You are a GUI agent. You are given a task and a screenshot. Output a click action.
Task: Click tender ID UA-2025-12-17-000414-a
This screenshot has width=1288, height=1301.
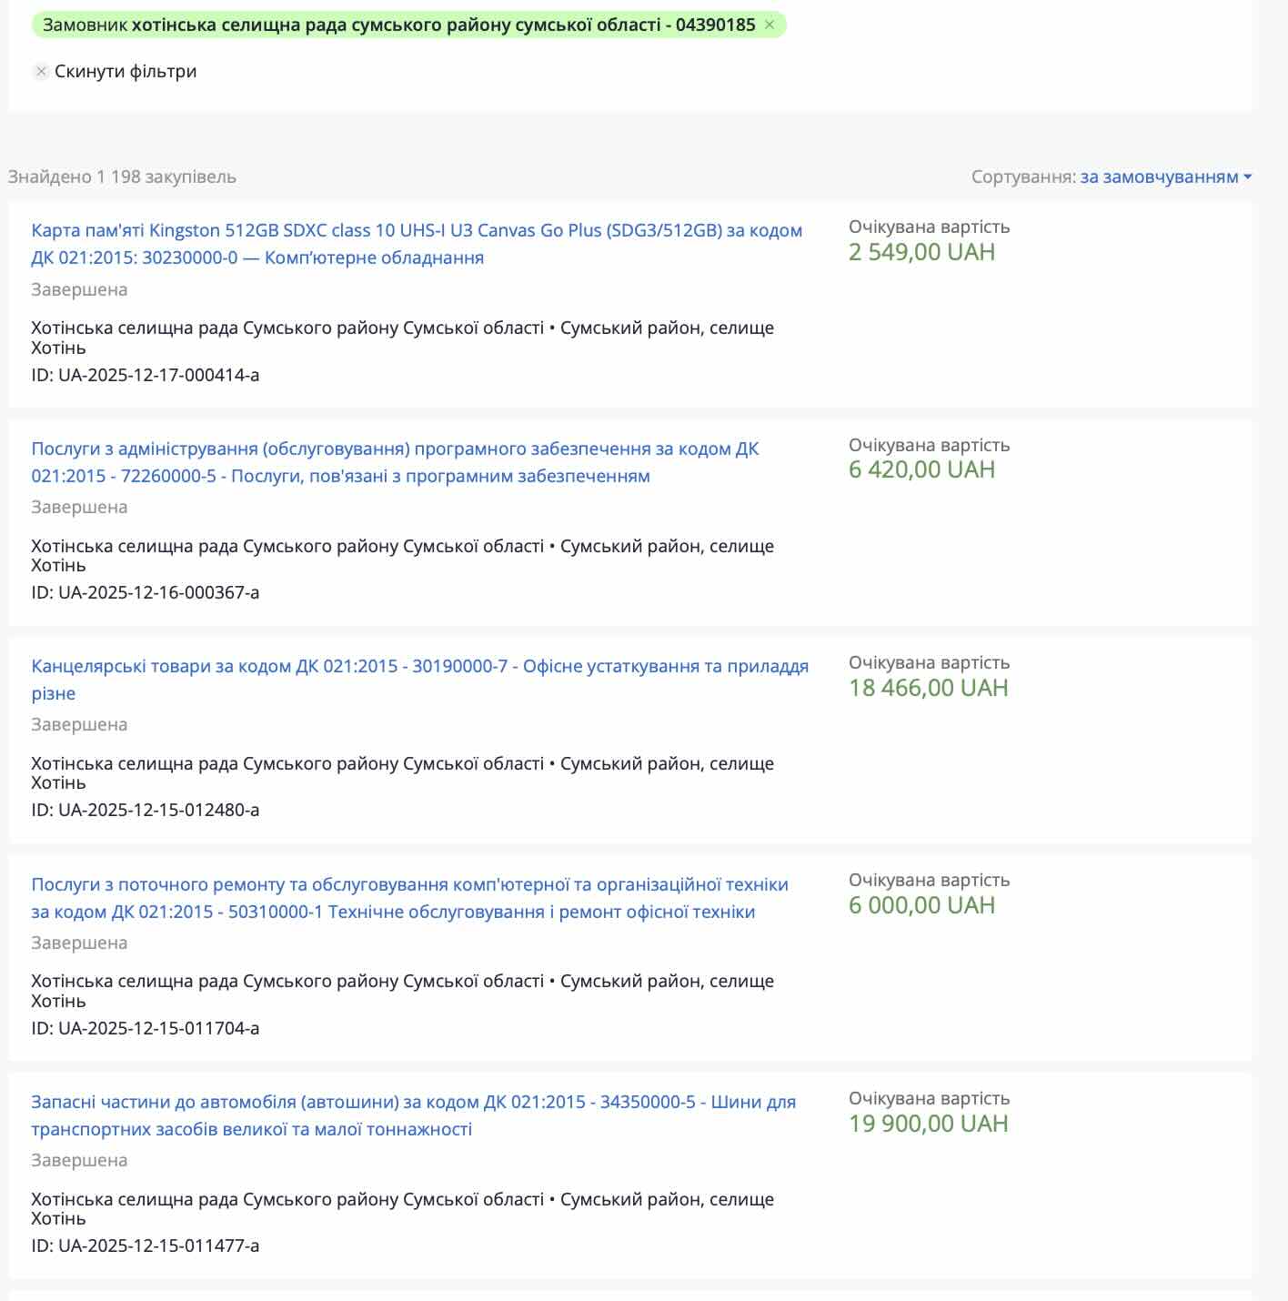coord(146,375)
